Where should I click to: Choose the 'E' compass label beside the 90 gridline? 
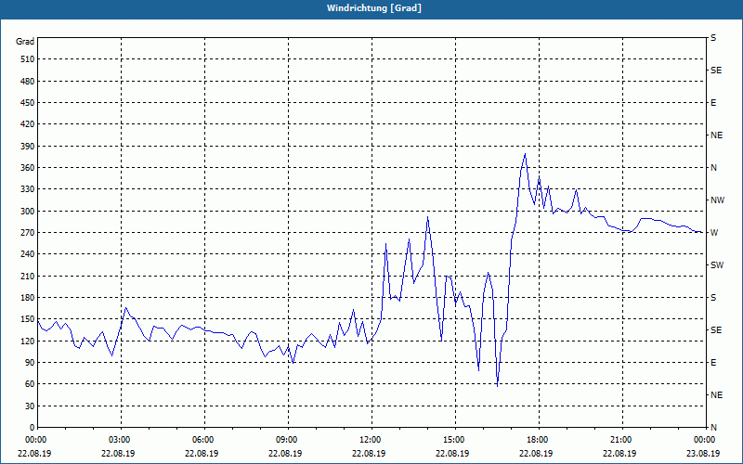tap(713, 363)
